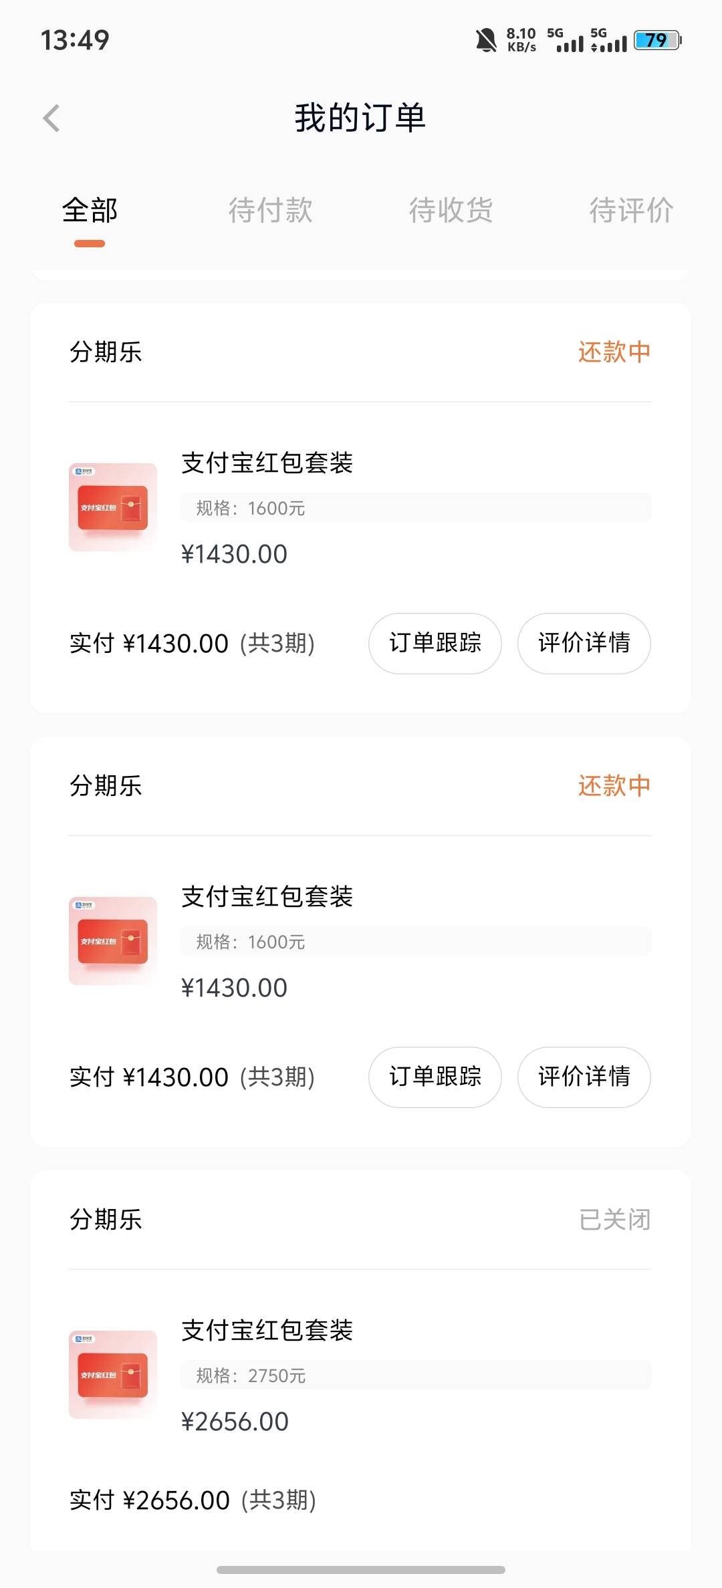
Task: Switch to the 全部 orders tab
Action: (x=90, y=211)
